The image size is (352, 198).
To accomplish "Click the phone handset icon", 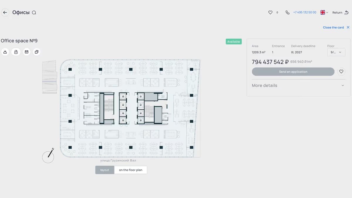I will point(287,13).
